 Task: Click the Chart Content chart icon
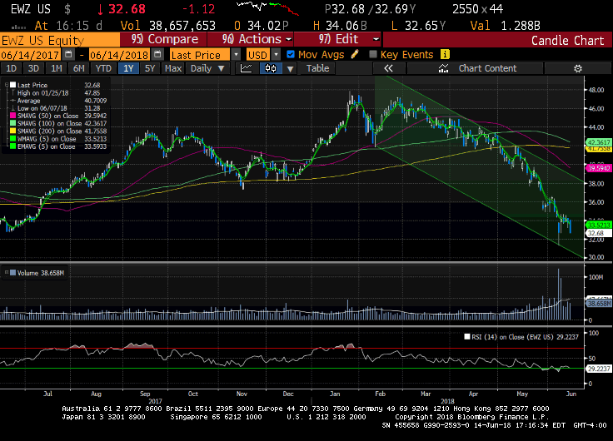[443, 68]
